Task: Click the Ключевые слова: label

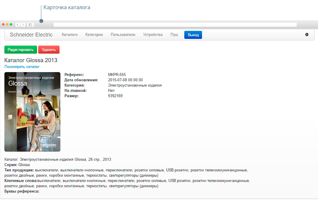Action: pyautogui.click(x=21, y=181)
